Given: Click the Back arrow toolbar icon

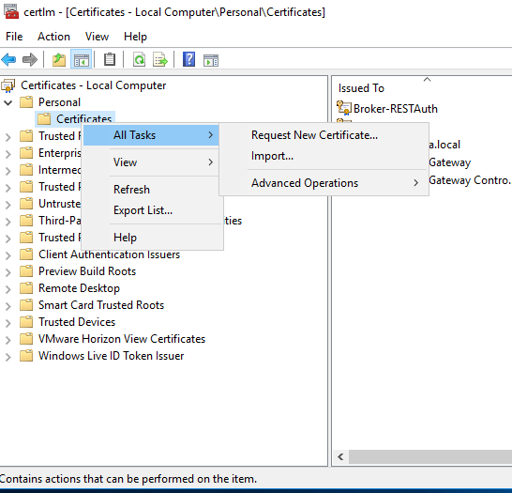Looking at the screenshot, I should click(x=8, y=60).
